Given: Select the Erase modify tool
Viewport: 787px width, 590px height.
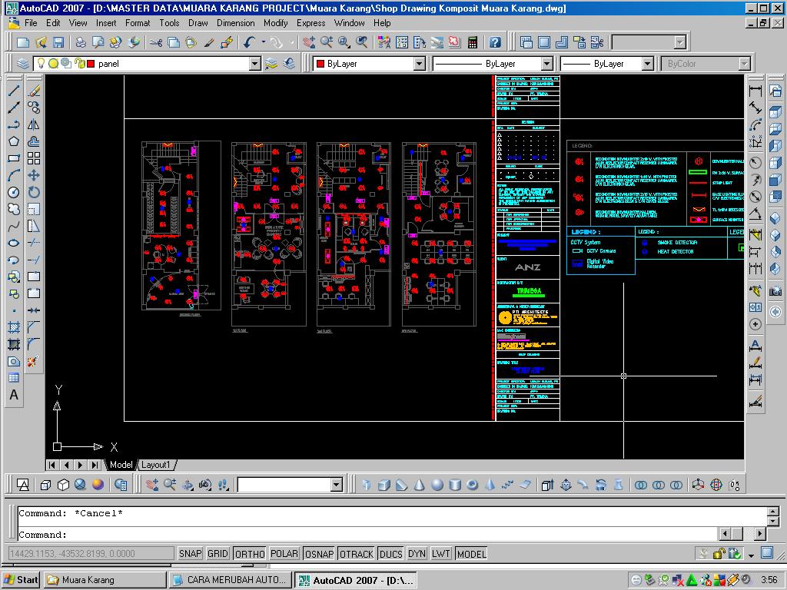Looking at the screenshot, I should click(34, 91).
